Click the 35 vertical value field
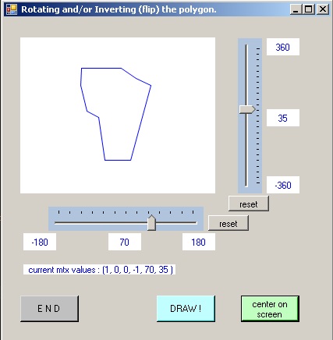Viewport: 333px width, 340px height. pos(283,118)
